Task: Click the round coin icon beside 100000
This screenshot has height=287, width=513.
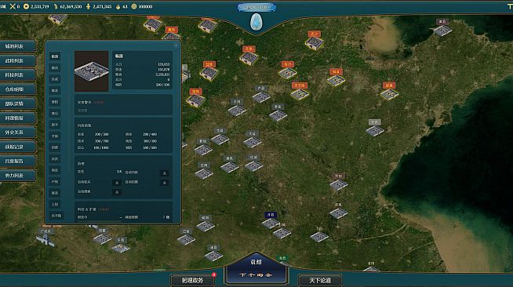Action: point(134,6)
